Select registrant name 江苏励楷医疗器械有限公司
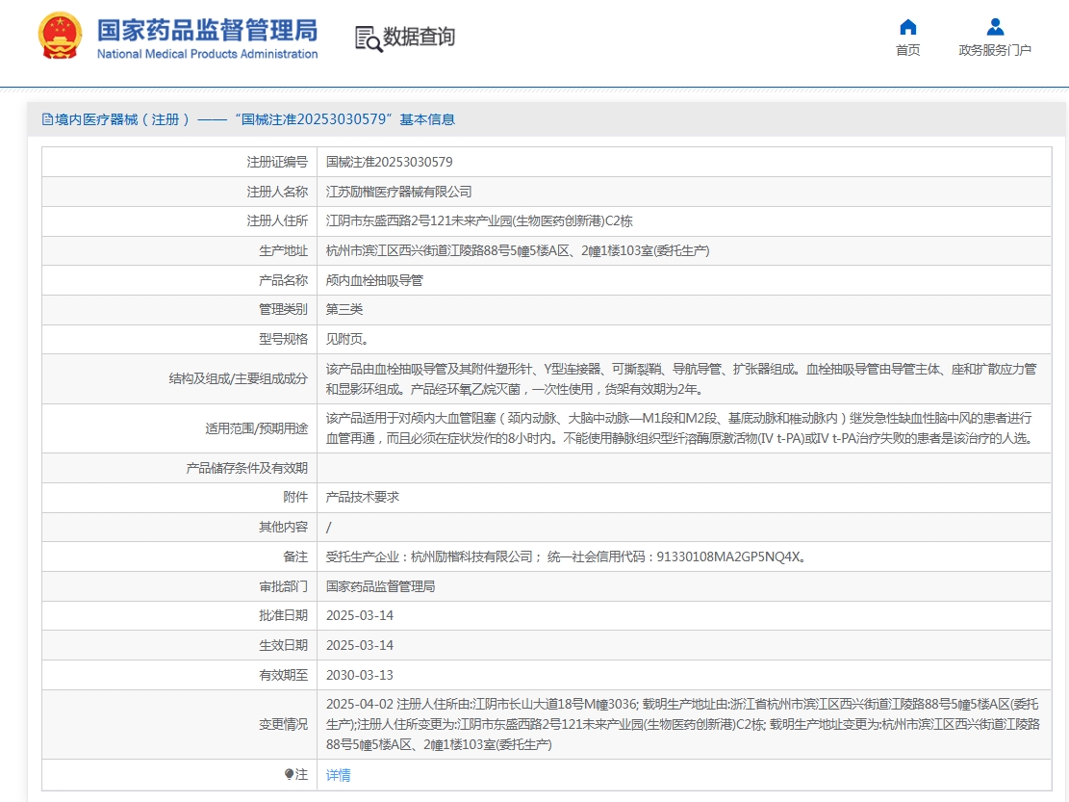The height and width of the screenshot is (802, 1069). coord(398,192)
